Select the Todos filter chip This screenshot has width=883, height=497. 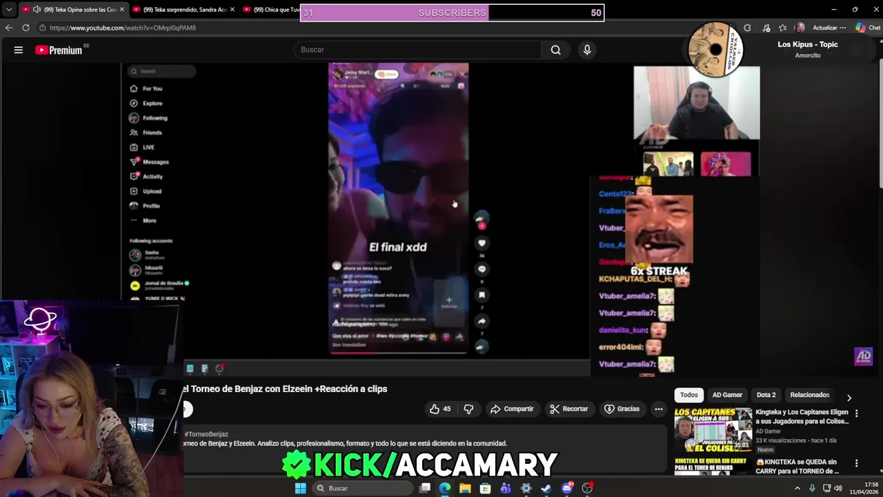(x=688, y=395)
